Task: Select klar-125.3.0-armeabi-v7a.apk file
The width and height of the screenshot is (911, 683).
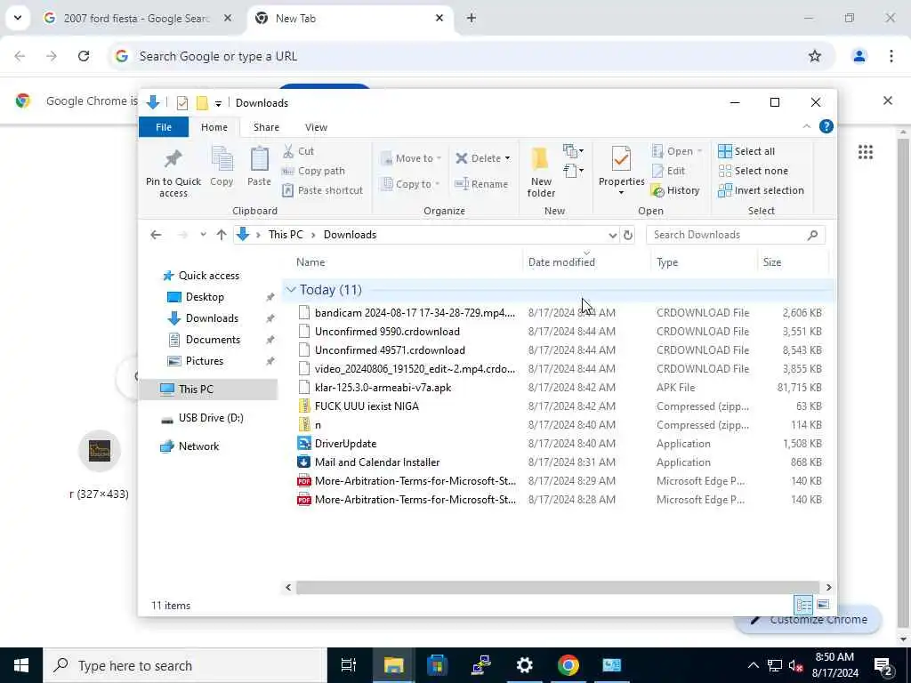Action: pos(383,388)
